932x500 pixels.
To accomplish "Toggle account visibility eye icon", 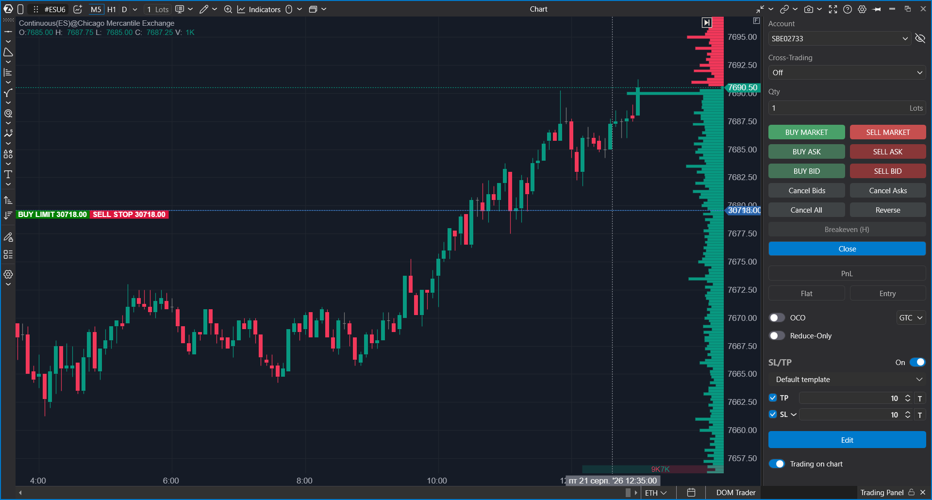I will point(920,38).
